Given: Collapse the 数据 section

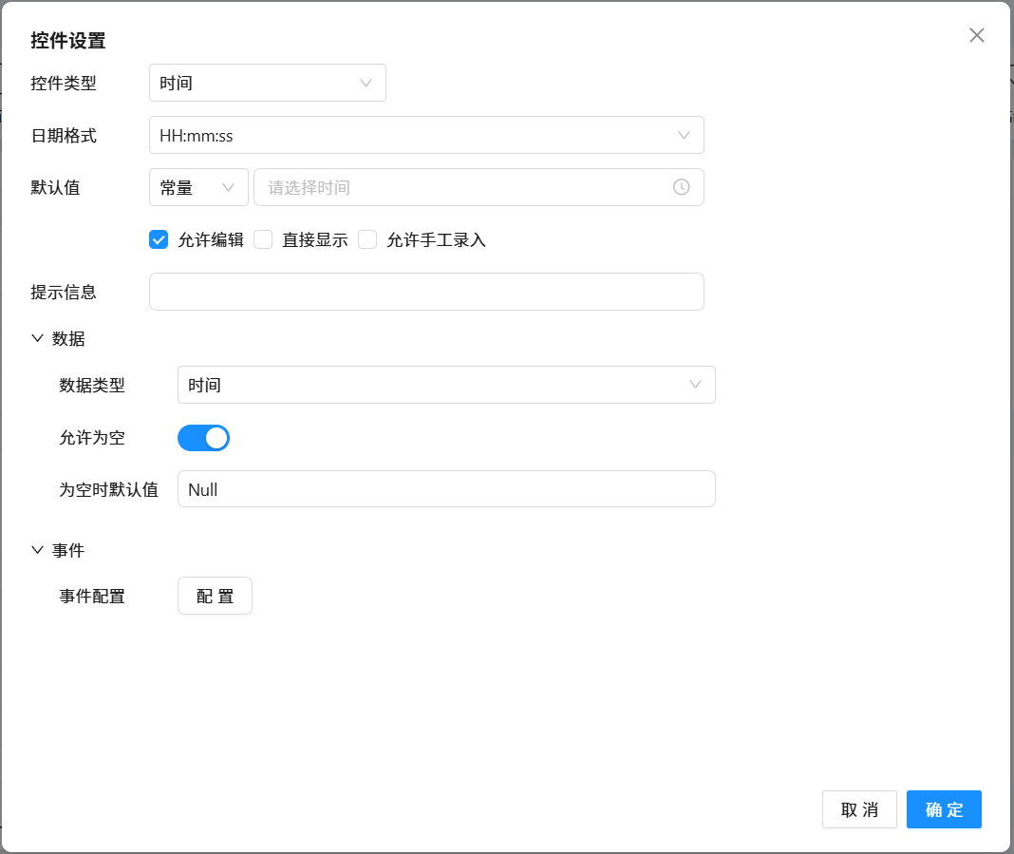Looking at the screenshot, I should [38, 338].
